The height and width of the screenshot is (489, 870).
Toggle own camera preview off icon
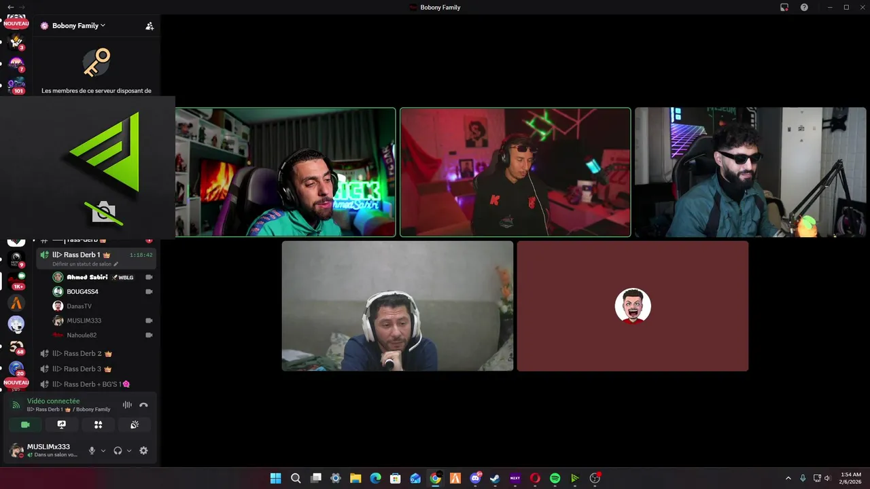pos(104,213)
